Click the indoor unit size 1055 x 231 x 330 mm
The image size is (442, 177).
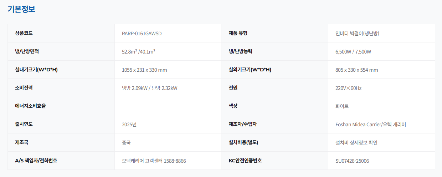144,70
